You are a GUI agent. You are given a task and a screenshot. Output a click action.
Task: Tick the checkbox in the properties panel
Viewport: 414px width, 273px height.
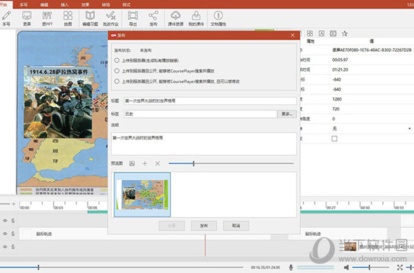pos(334,139)
